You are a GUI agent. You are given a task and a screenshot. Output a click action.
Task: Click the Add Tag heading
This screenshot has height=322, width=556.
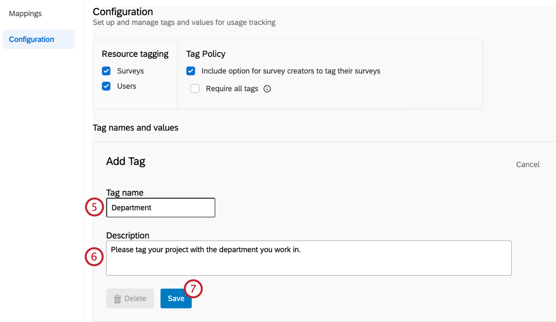tap(126, 161)
